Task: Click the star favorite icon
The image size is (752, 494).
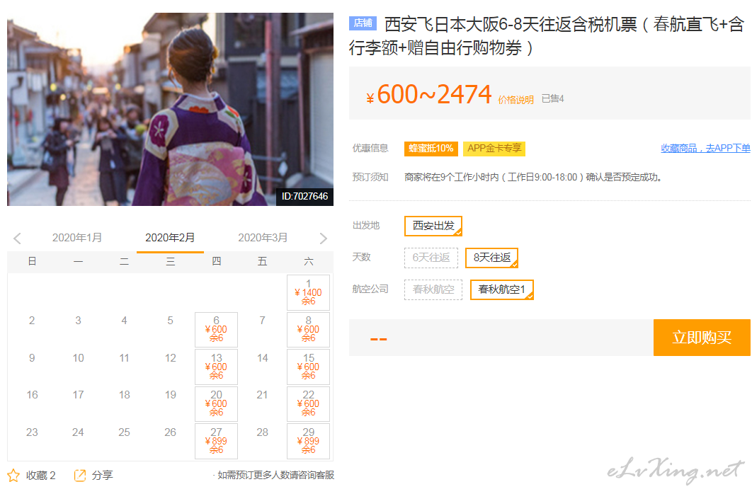Action: [13, 476]
